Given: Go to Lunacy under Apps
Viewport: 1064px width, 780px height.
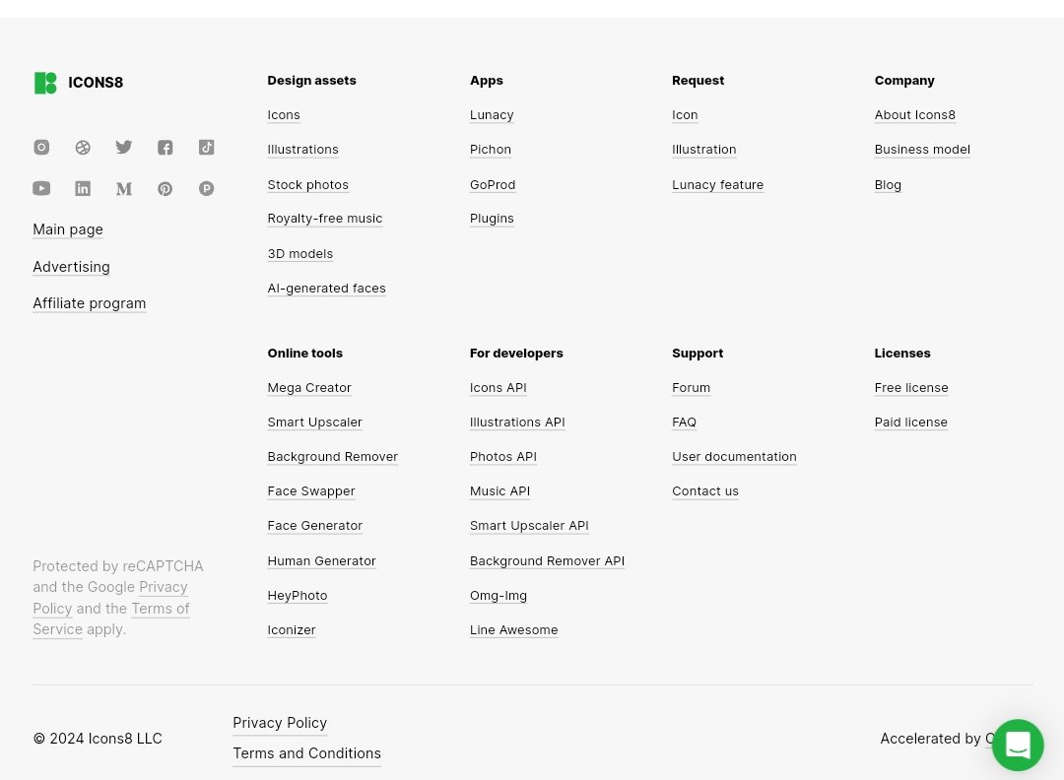Looking at the screenshot, I should [492, 114].
